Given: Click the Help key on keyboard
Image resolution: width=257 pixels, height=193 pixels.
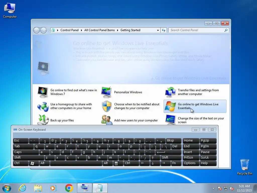Looking at the screenshot, I should pos(208,163).
